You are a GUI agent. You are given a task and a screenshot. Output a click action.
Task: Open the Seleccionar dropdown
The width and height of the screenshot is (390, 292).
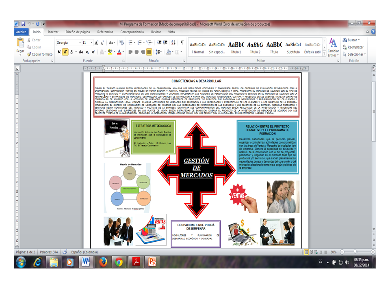tap(354, 54)
